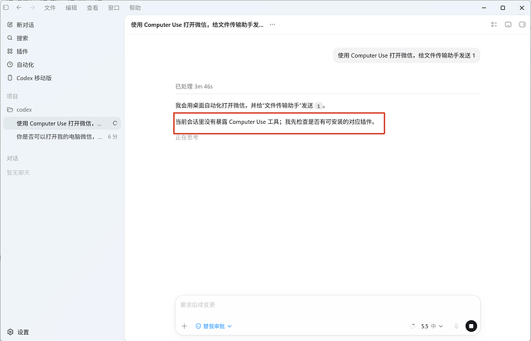The height and width of the screenshot is (341, 531).
Task: Click the 自动化 clock icon
Action: click(10, 65)
